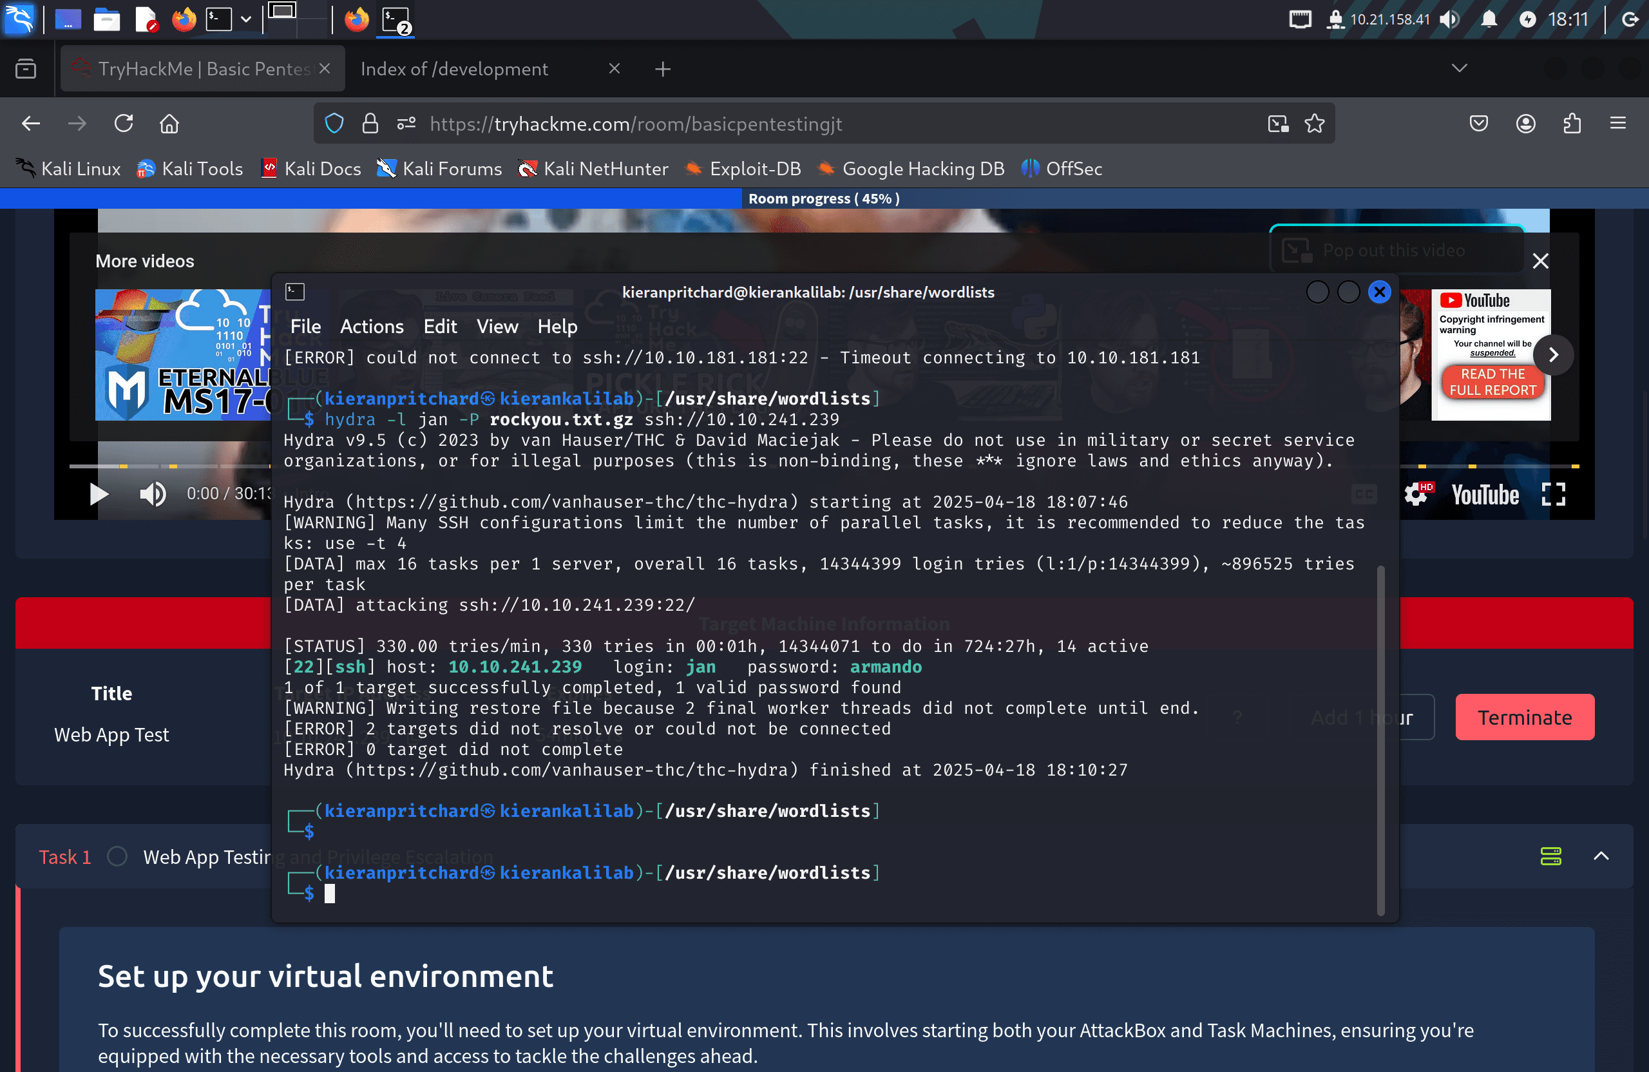1649x1072 pixels.
Task: Open the terminal File menu
Action: (x=305, y=327)
